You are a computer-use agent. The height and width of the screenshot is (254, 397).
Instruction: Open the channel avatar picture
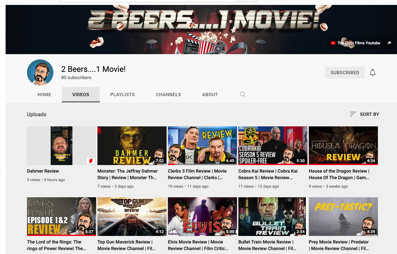pyautogui.click(x=40, y=73)
